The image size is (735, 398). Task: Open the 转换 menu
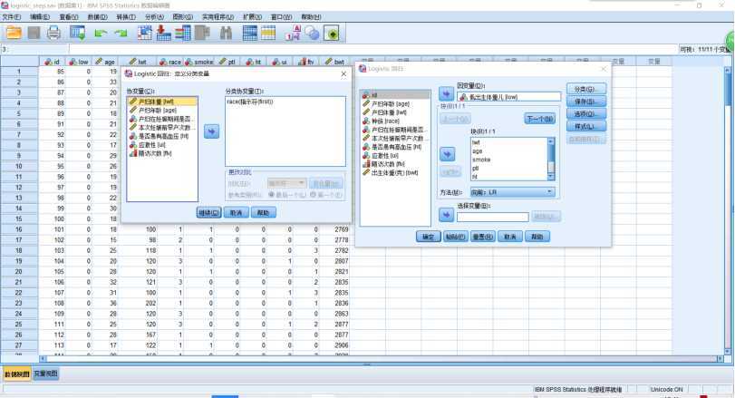126,17
